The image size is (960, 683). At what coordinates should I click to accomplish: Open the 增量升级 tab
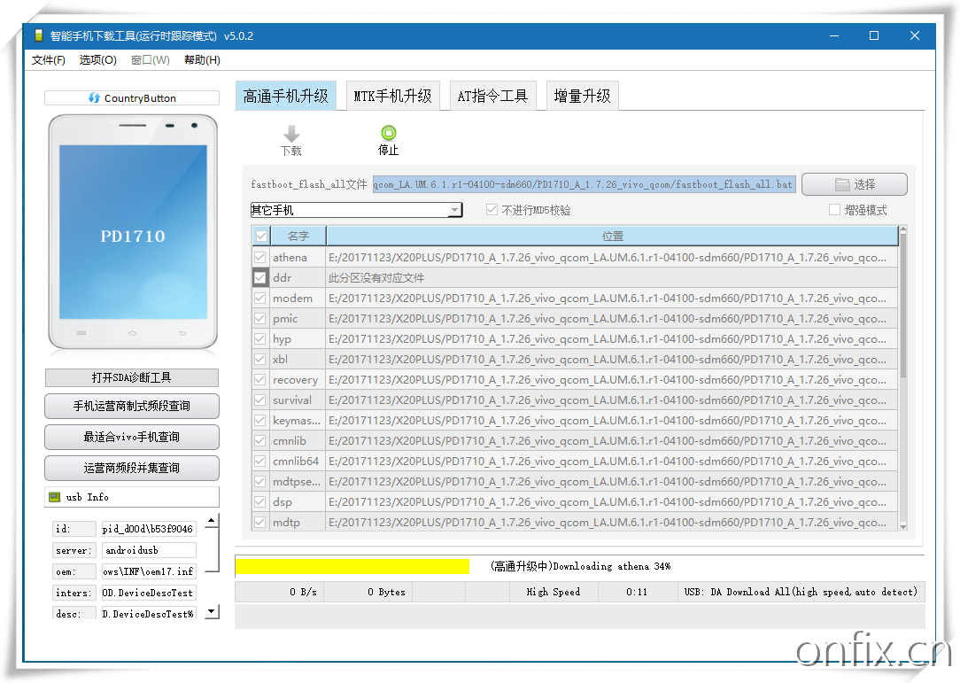[x=581, y=95]
